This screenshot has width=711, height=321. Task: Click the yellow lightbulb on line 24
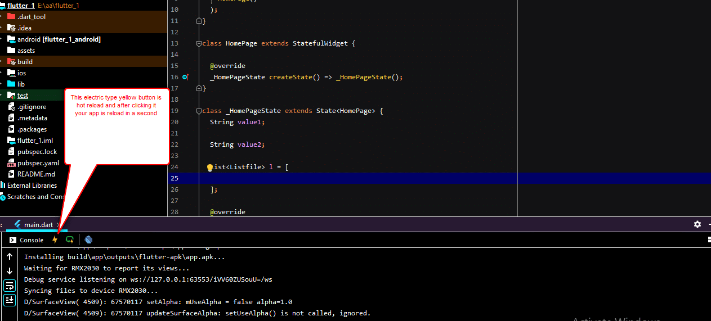coord(209,167)
